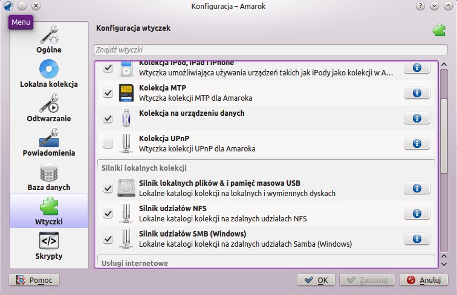Image resolution: width=457 pixels, height=295 pixels.
Task: Click info icon for Silnik udziałów SMB
Action: [x=416, y=239]
